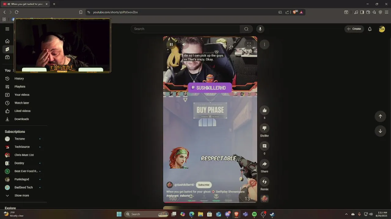Viewport: 391px width, 219px height.
Task: Open the system volume control
Action: (x=371, y=214)
